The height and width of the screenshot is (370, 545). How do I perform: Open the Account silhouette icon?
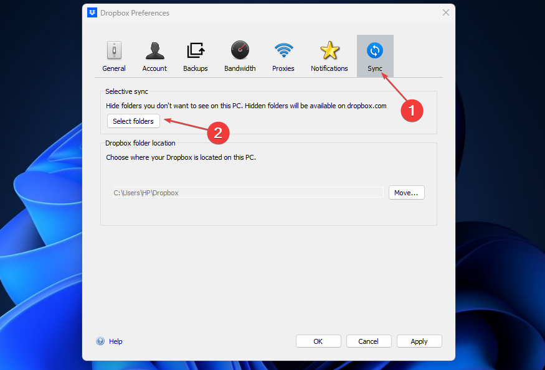pyautogui.click(x=154, y=50)
